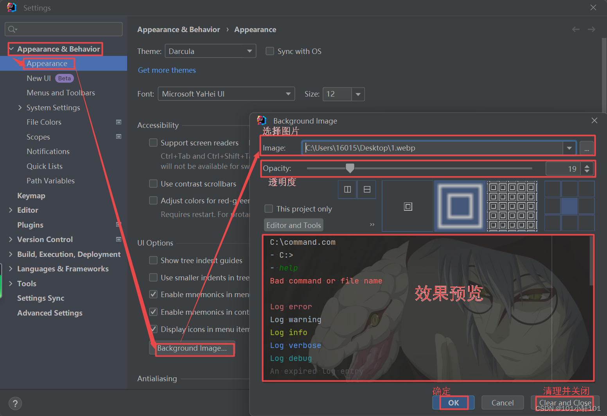Select the tiled background preview thumbnail
This screenshot has height=416, width=607.
tap(512, 206)
